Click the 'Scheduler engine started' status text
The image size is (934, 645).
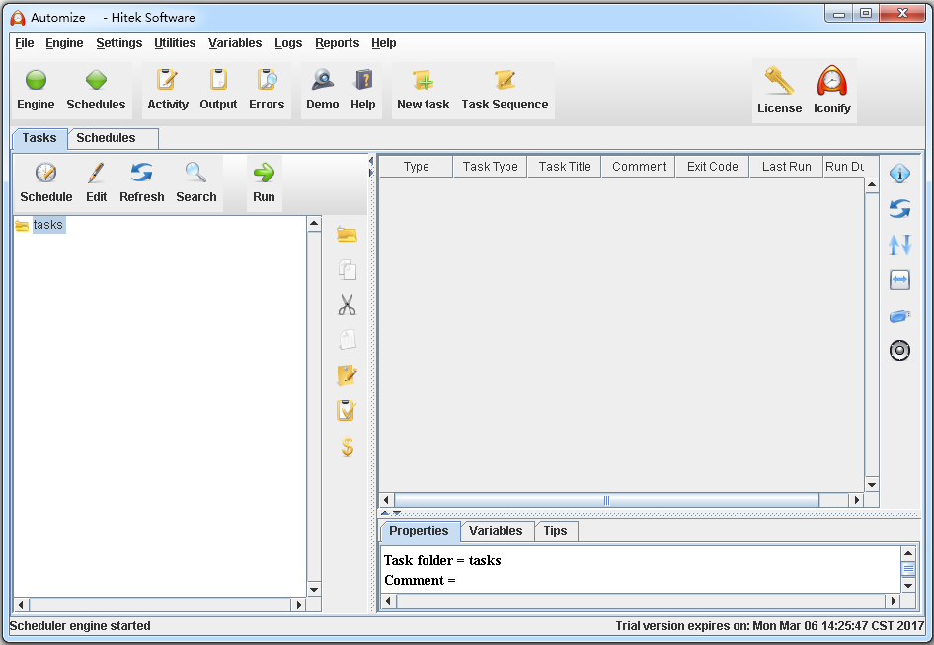click(80, 626)
